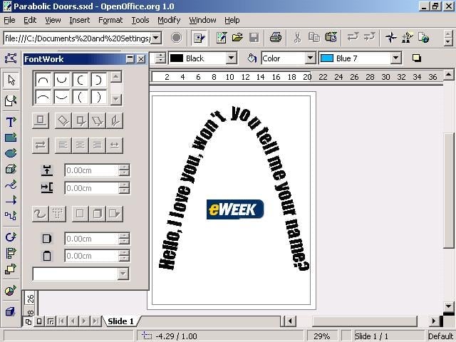Open the Tools menu
This screenshot has width=456, height=342.
click(140, 20)
